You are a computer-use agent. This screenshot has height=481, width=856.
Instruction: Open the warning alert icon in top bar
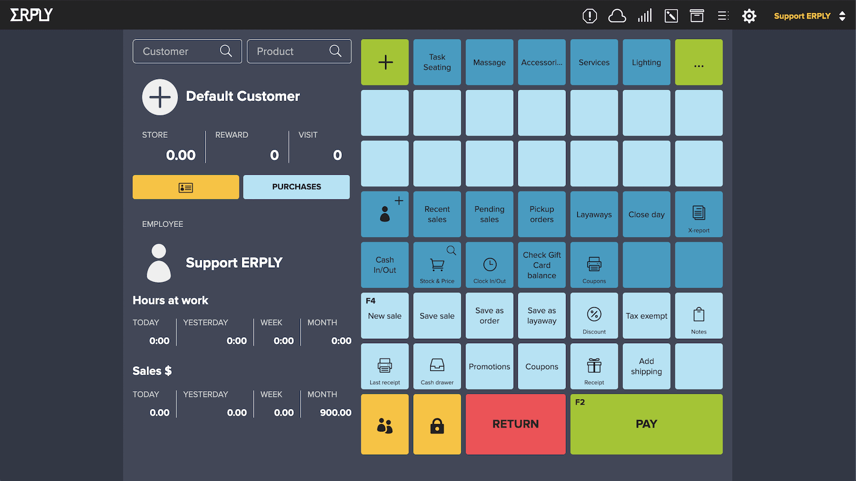590,15
